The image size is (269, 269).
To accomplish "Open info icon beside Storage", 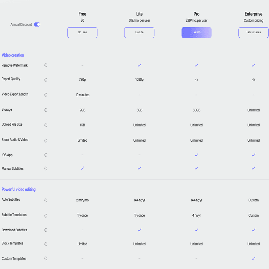I will (x=46, y=110).
